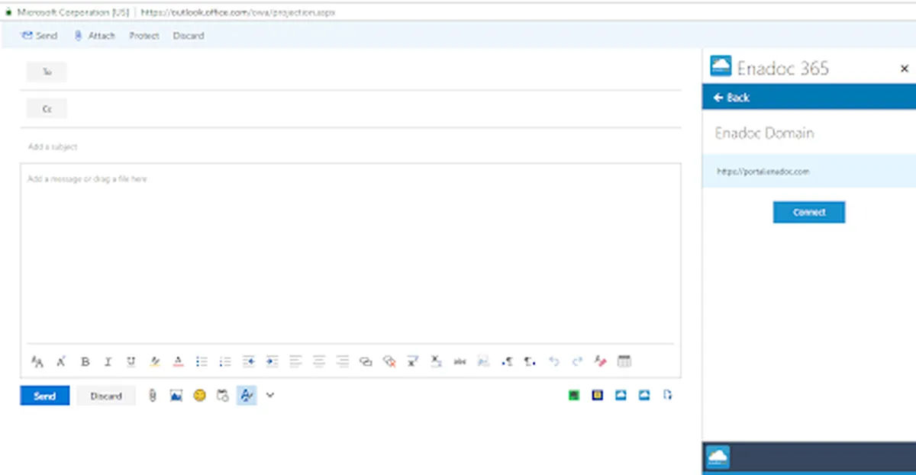The width and height of the screenshot is (916, 475).
Task: Open the font size dropdown
Action: tap(37, 362)
